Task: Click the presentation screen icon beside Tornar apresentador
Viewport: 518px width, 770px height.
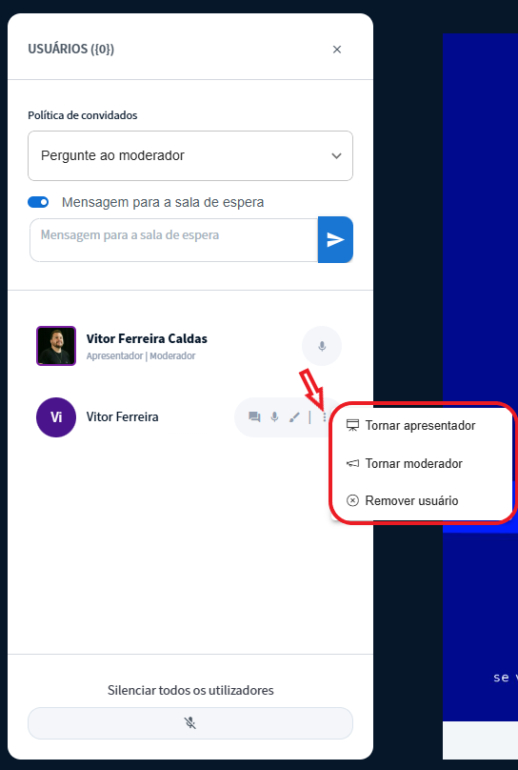Action: 352,425
